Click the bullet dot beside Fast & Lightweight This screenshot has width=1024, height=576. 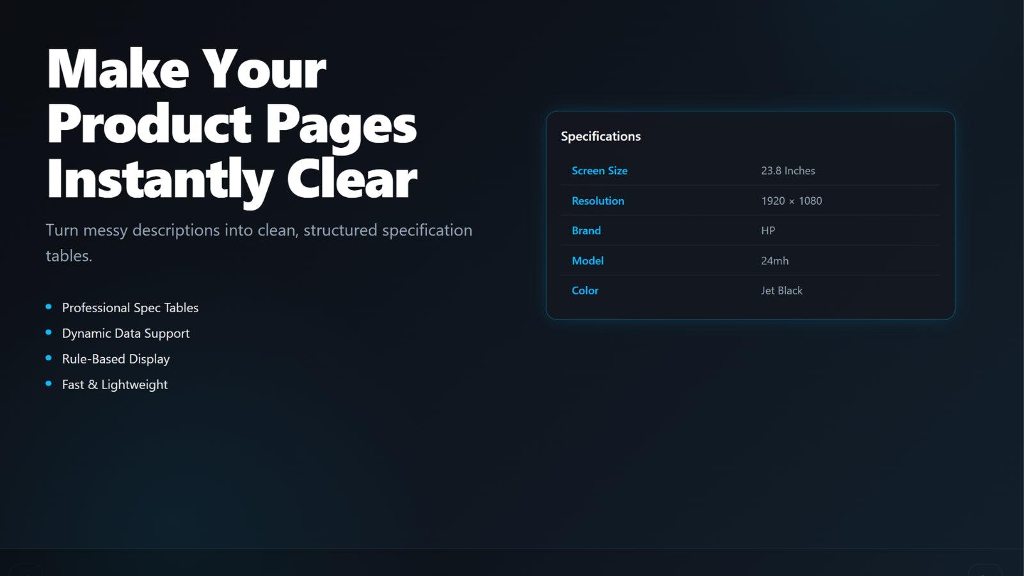tap(49, 384)
